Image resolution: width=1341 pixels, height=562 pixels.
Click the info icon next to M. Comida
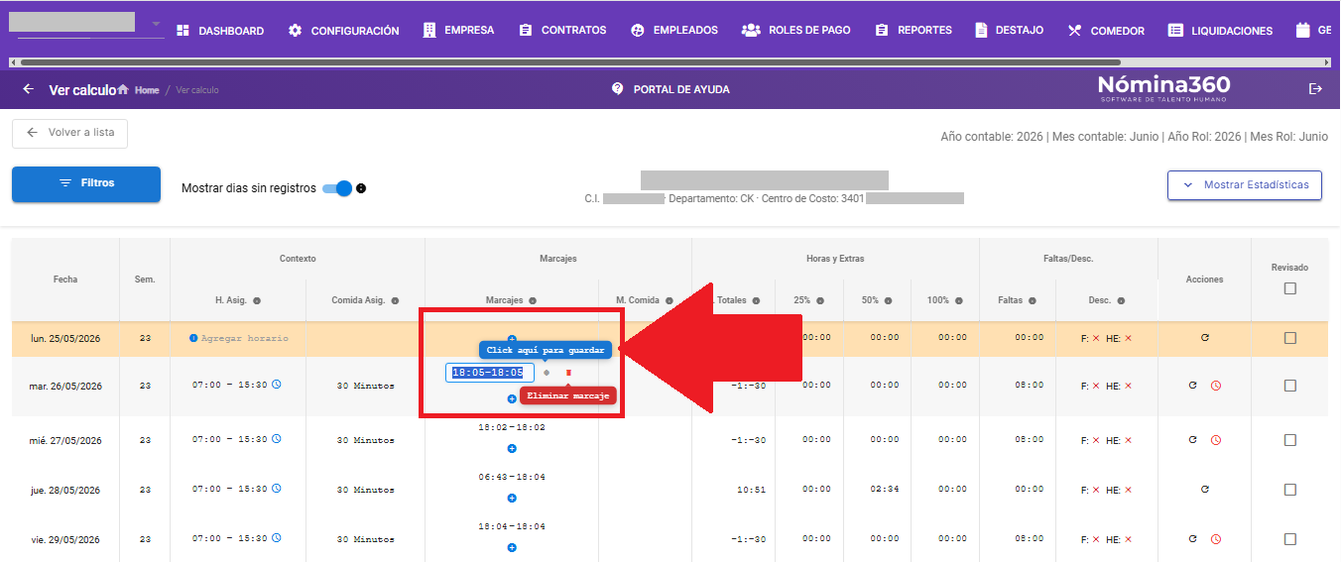point(670,300)
